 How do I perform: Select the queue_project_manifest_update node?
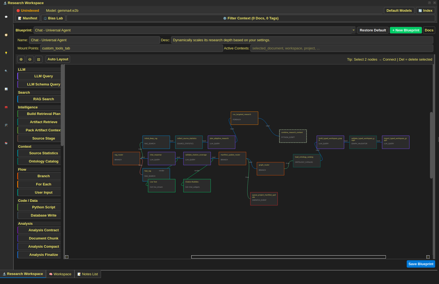tap(264, 199)
